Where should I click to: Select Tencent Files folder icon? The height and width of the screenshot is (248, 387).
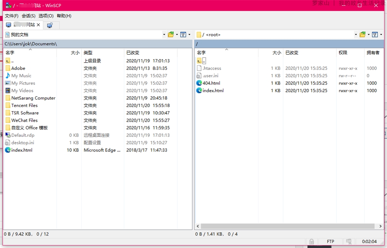8,105
